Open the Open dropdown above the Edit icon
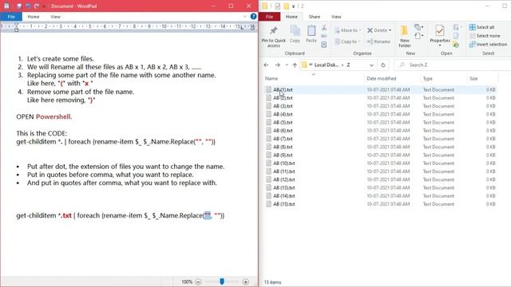 458,27
